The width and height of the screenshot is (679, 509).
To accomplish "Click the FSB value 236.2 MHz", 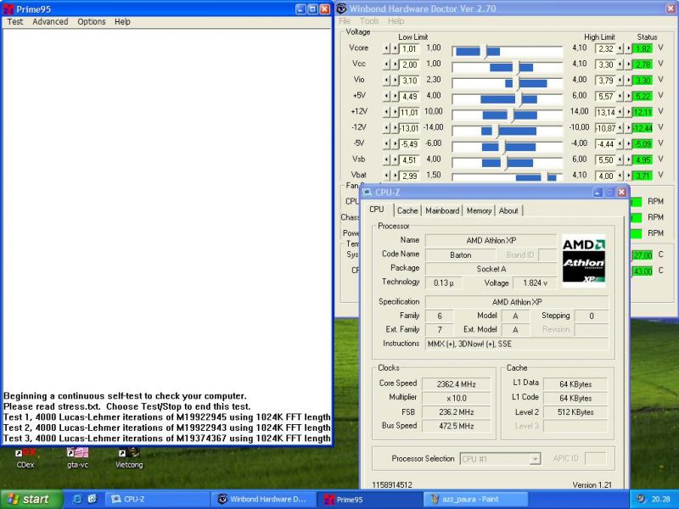I will point(457,412).
